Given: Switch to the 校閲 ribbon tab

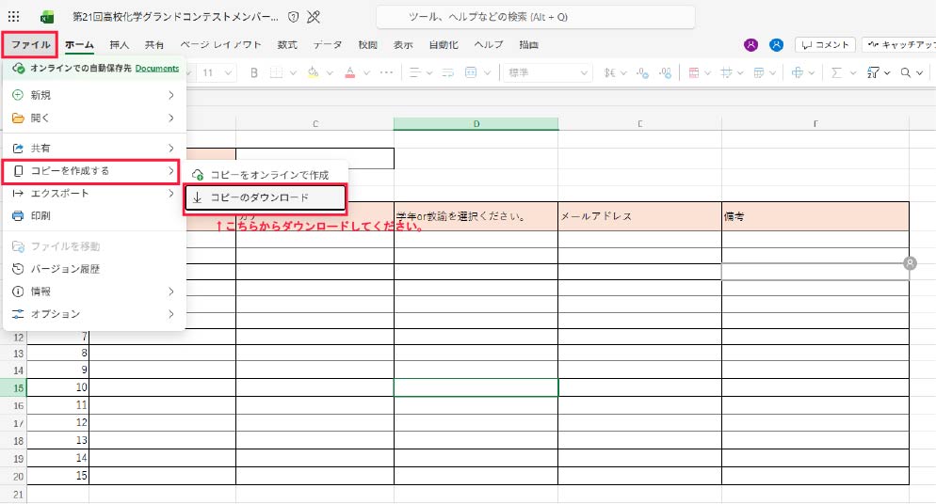Looking at the screenshot, I should pyautogui.click(x=367, y=45).
